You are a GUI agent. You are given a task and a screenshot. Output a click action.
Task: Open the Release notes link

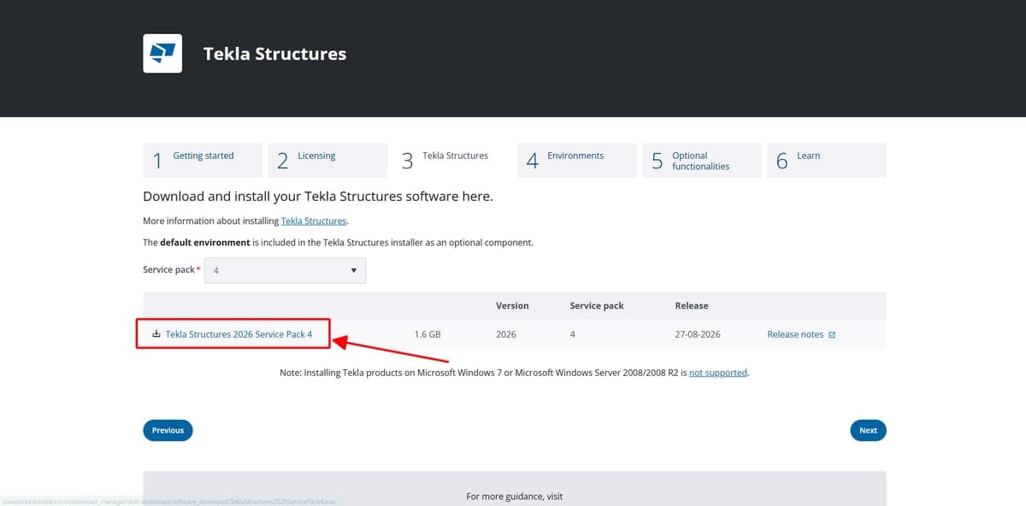[795, 334]
